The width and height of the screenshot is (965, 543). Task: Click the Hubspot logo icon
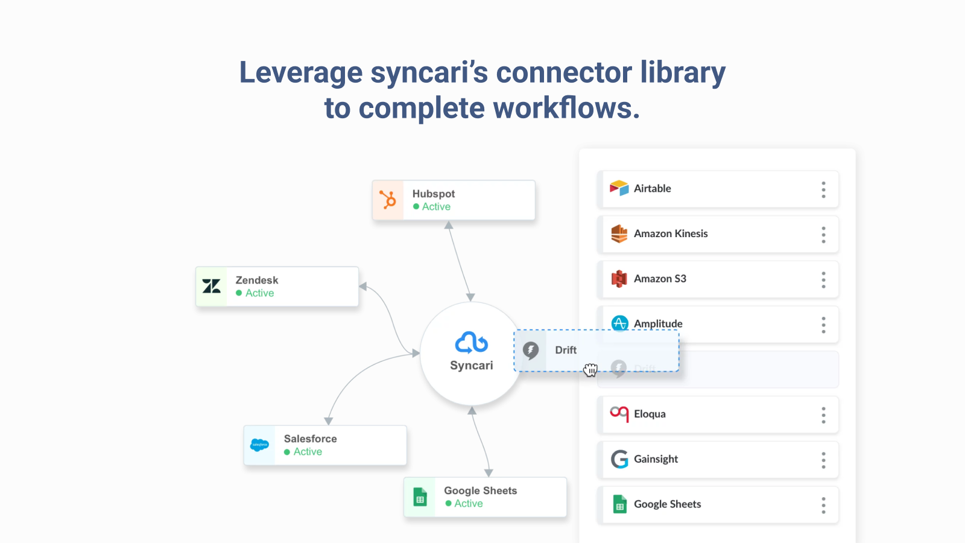pyautogui.click(x=388, y=200)
